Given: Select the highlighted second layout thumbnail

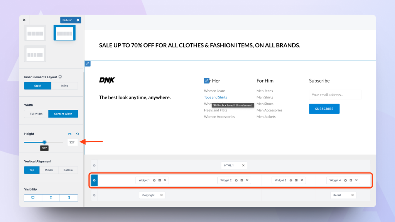Looking at the screenshot, I should point(64,33).
